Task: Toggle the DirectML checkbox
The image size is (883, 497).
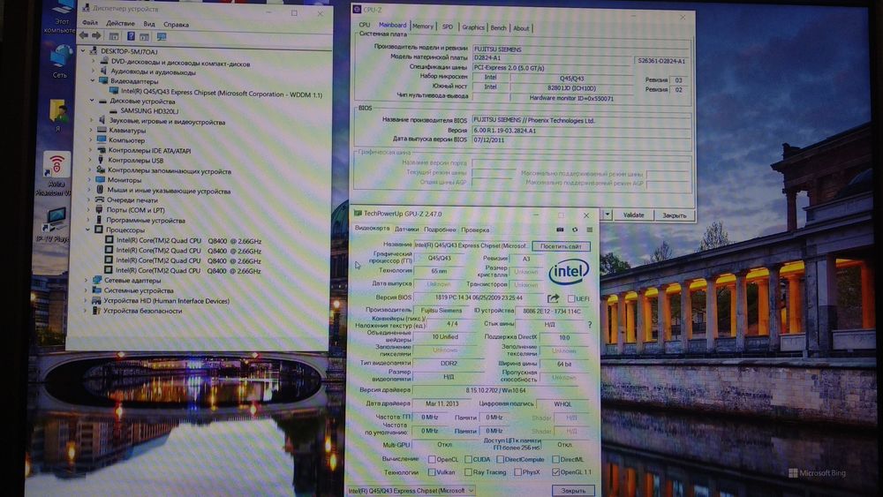Action: tap(555, 459)
